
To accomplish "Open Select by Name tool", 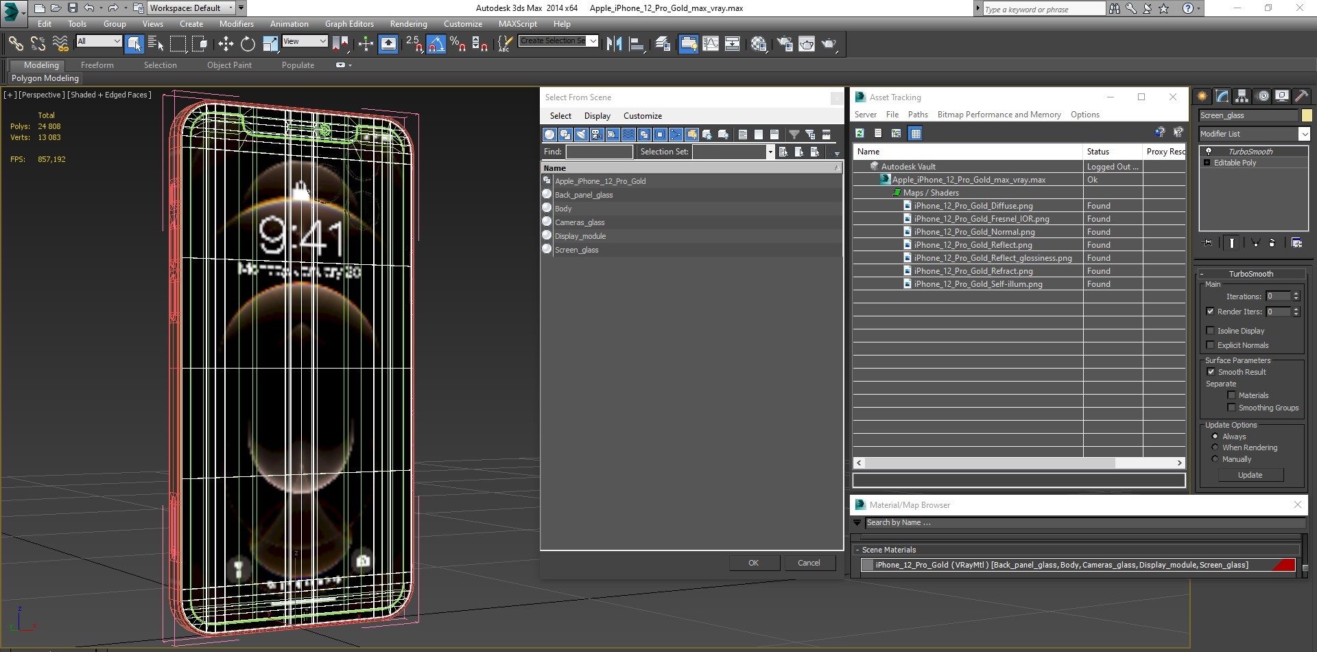I will click(156, 44).
